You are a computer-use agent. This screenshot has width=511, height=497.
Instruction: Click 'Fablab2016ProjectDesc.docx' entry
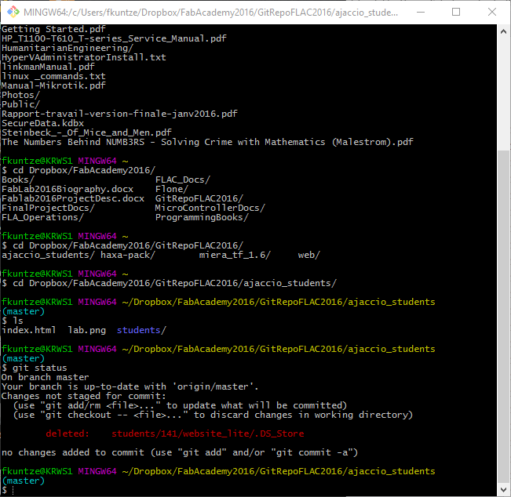tap(73, 198)
